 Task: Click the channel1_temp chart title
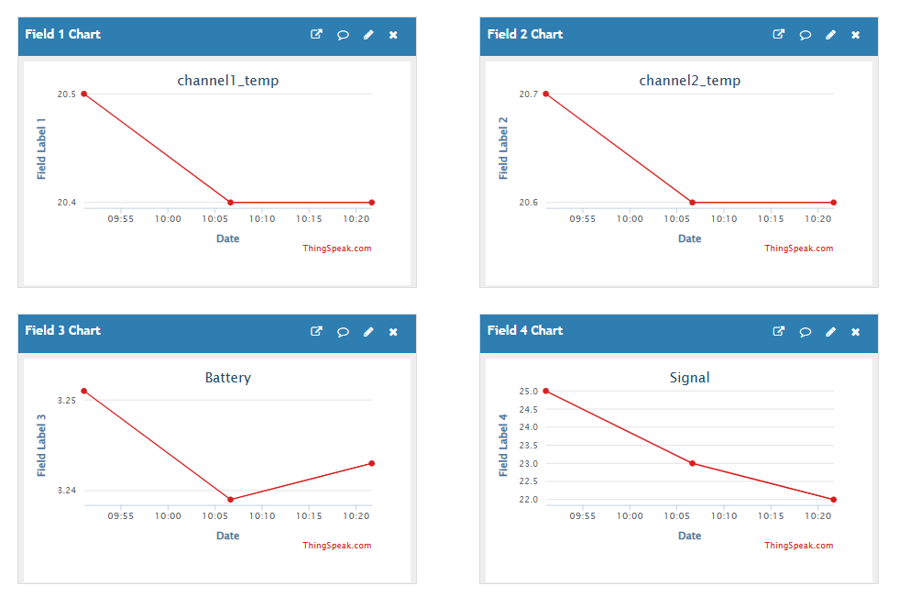coord(228,81)
